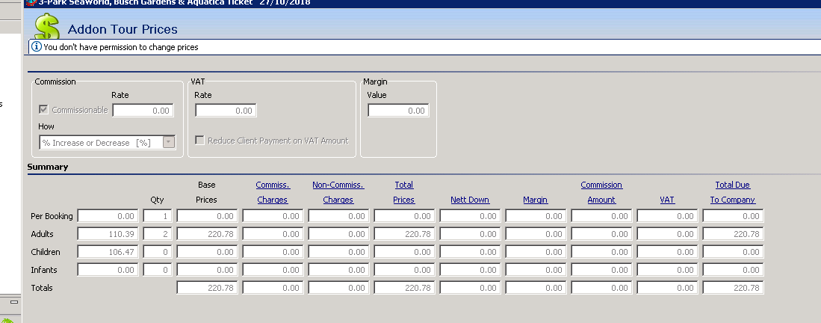Toggle the Commissionable checkbox

tap(44, 110)
